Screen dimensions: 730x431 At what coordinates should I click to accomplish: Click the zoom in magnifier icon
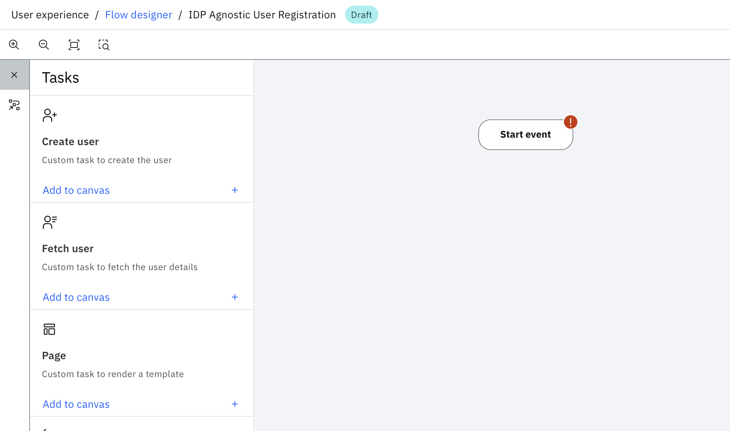pyautogui.click(x=14, y=45)
